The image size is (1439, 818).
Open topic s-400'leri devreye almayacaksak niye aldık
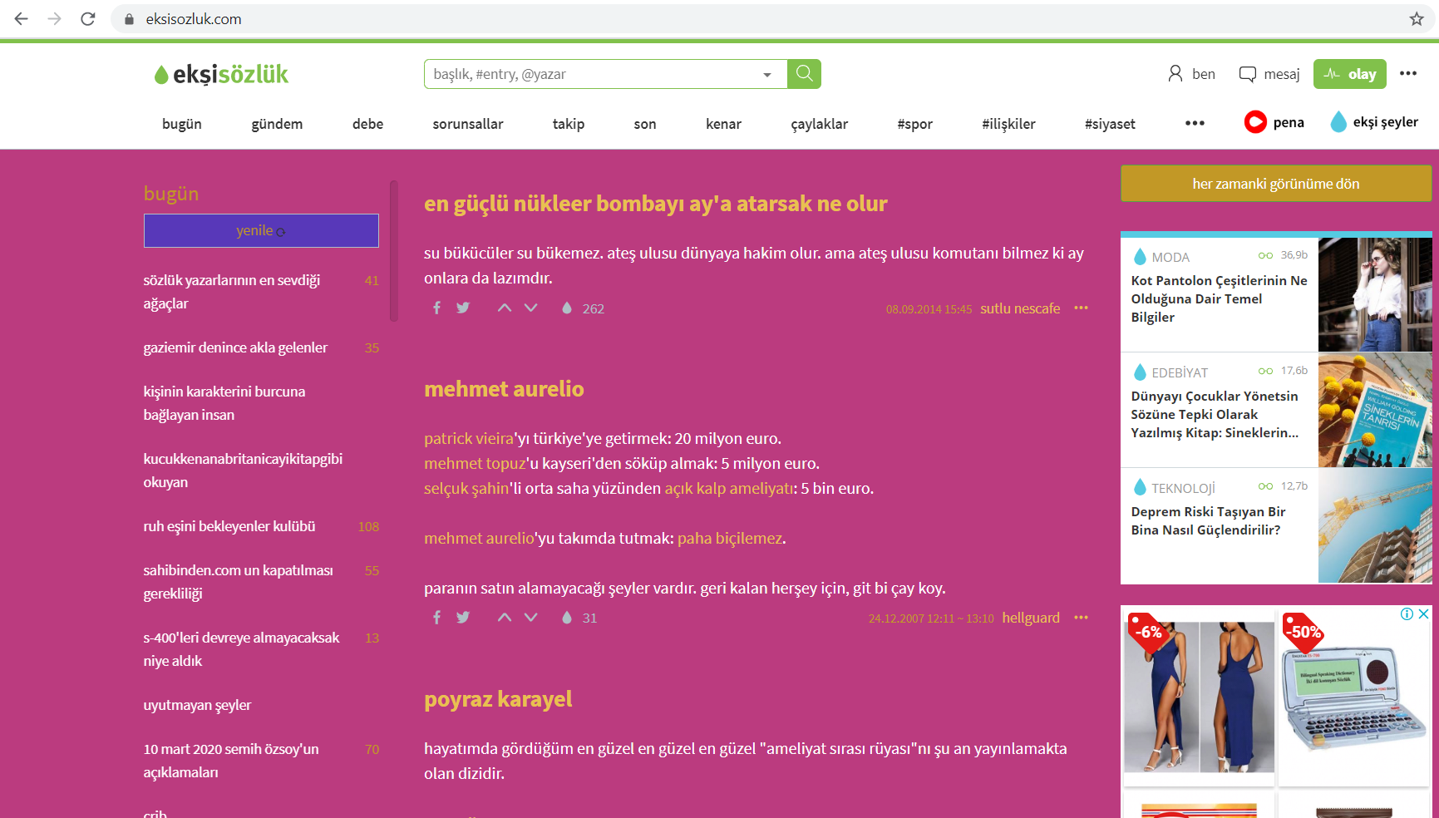point(242,649)
